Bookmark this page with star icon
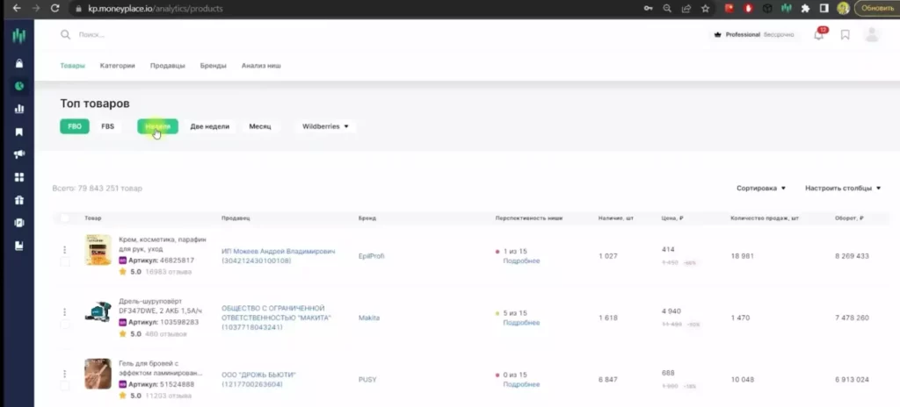The width and height of the screenshot is (900, 407). tap(706, 9)
